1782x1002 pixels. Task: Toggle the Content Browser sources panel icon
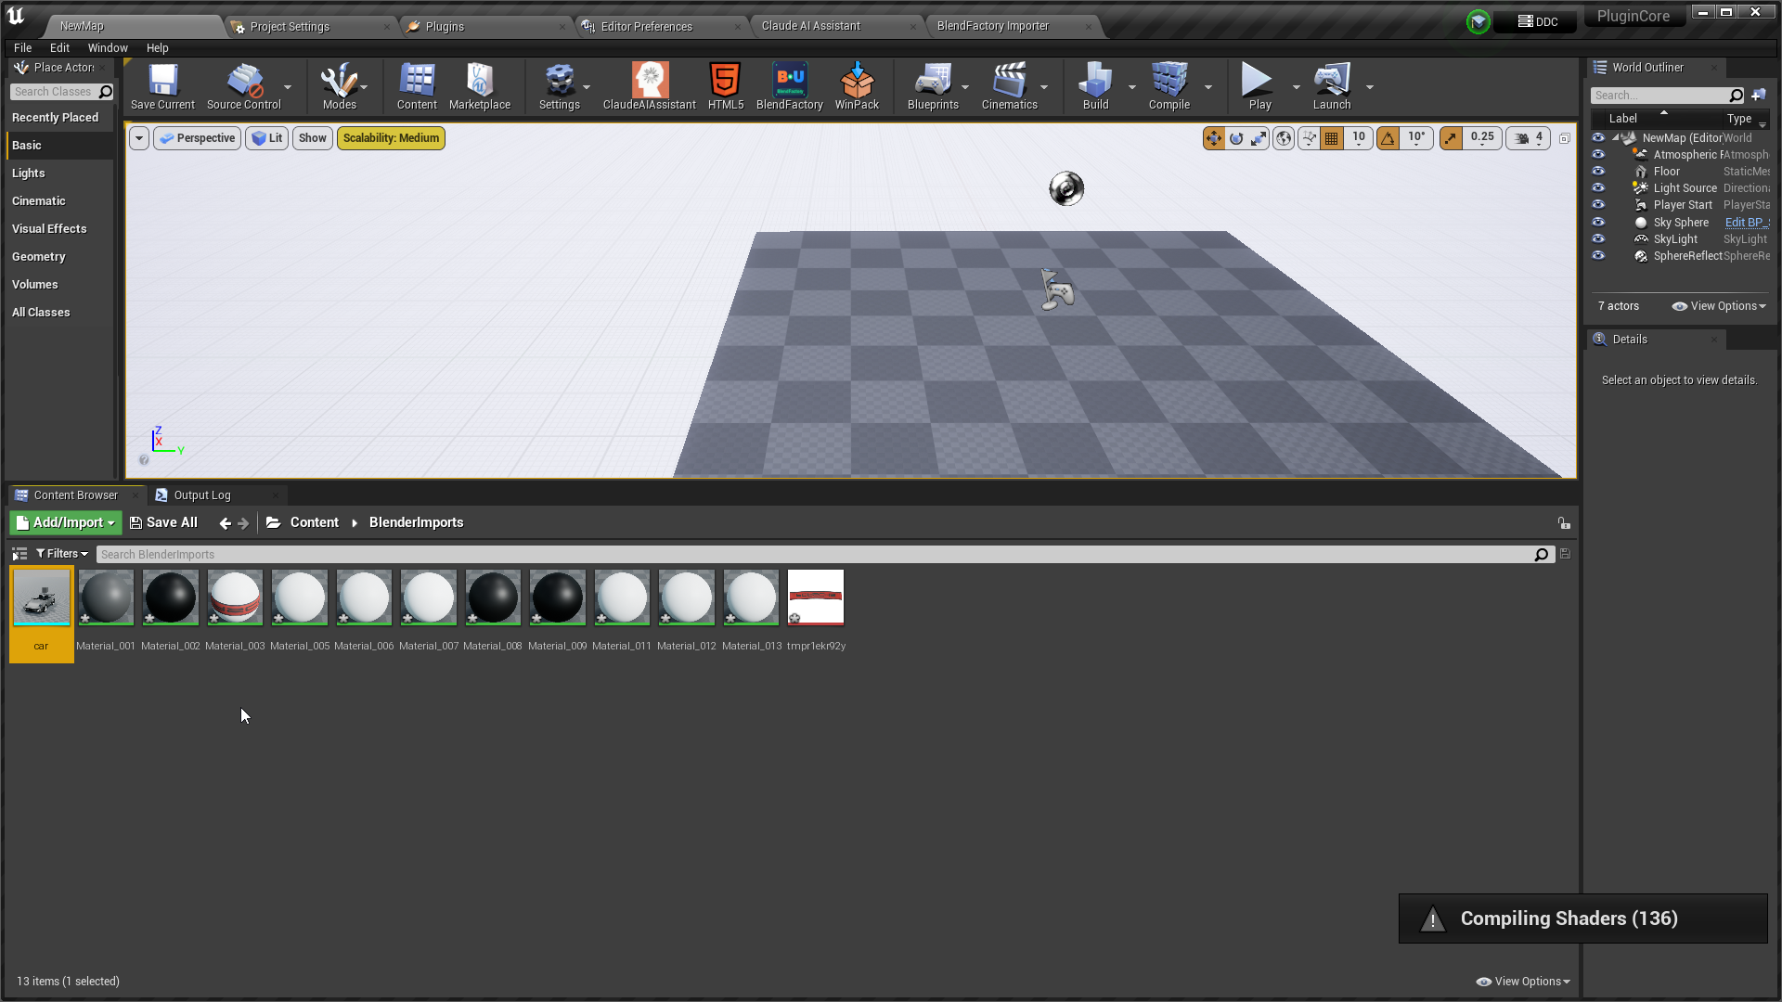[19, 554]
